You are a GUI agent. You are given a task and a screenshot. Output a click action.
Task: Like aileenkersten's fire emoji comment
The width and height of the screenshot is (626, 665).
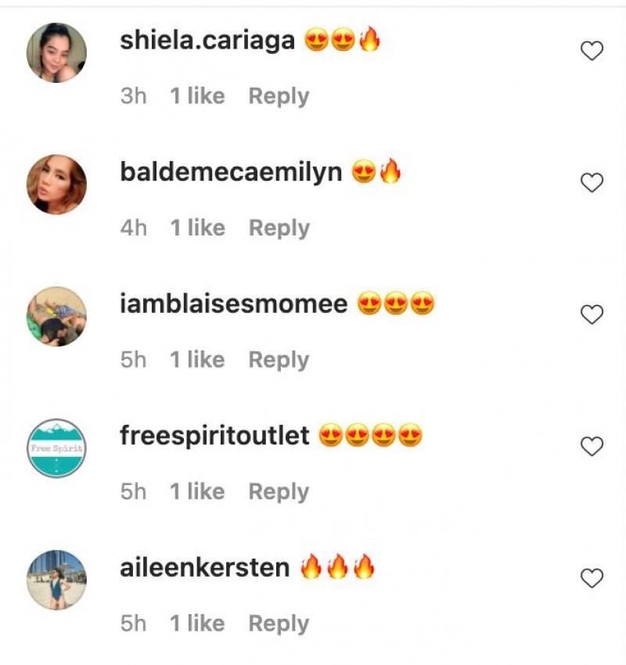592,578
